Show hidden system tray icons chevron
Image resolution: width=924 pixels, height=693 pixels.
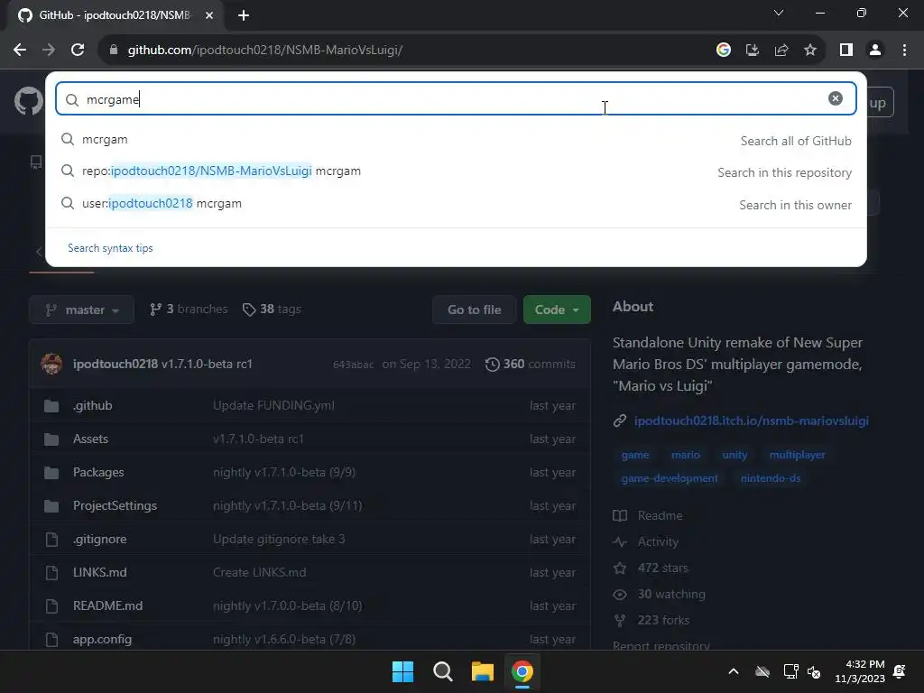(734, 671)
